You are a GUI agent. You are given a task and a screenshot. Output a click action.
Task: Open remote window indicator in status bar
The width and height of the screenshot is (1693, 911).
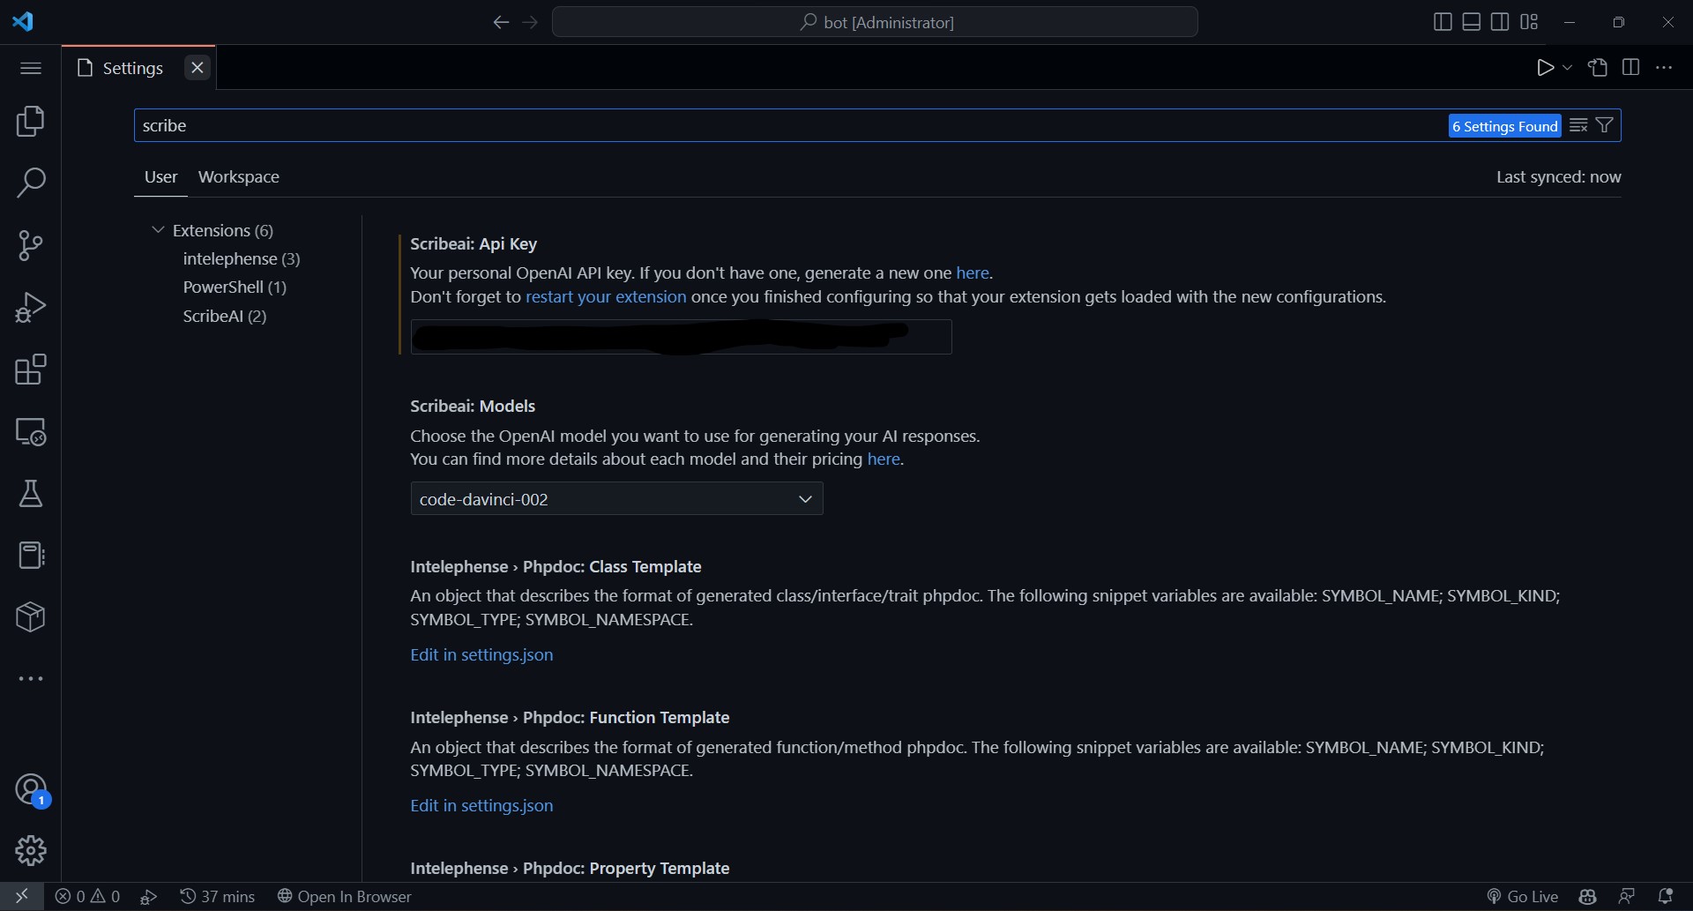(21, 896)
